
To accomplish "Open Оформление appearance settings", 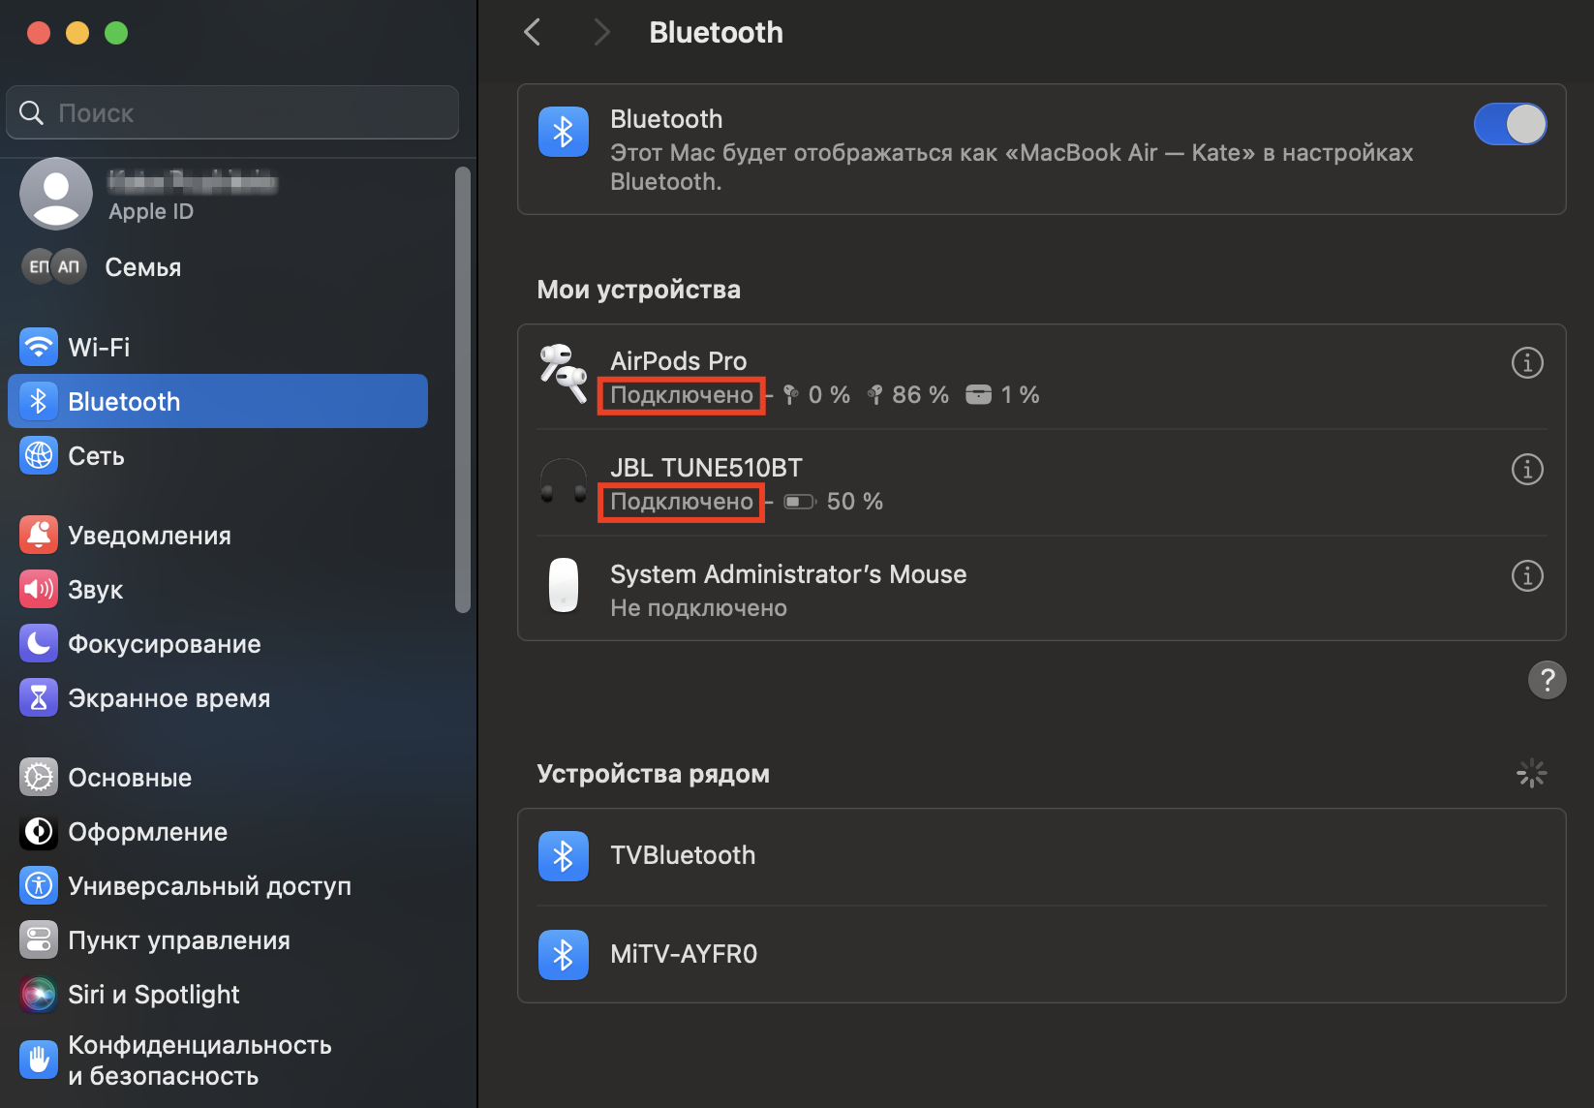I will click(x=218, y=831).
